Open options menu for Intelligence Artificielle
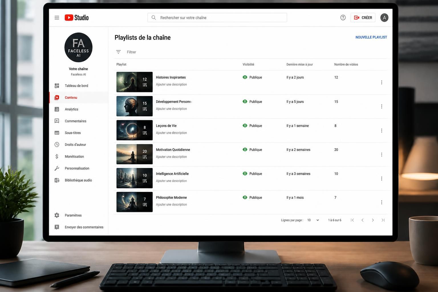The height and width of the screenshot is (292, 438). pos(382,179)
